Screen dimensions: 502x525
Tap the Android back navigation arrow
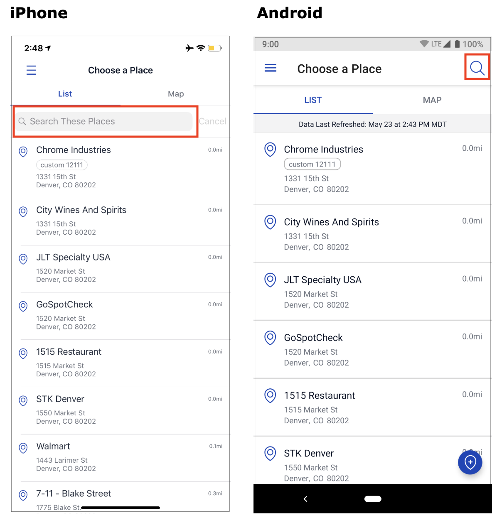[x=305, y=499]
